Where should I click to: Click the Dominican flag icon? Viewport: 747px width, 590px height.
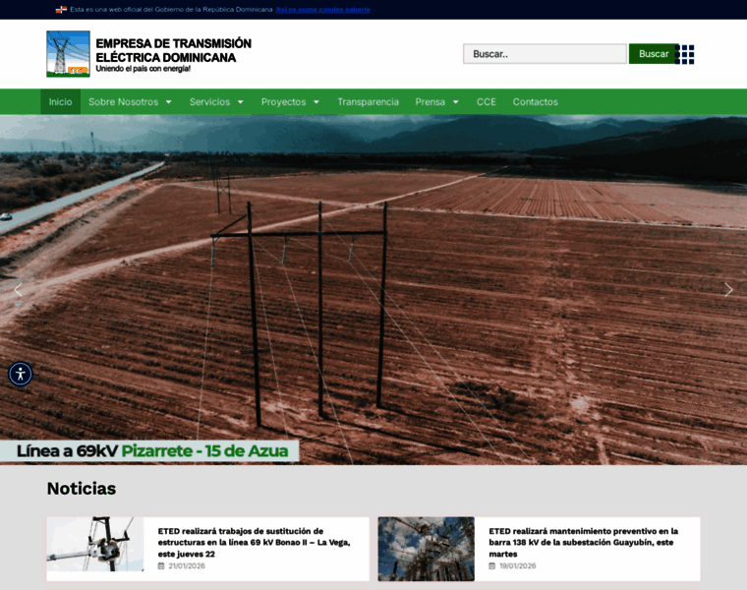61,10
